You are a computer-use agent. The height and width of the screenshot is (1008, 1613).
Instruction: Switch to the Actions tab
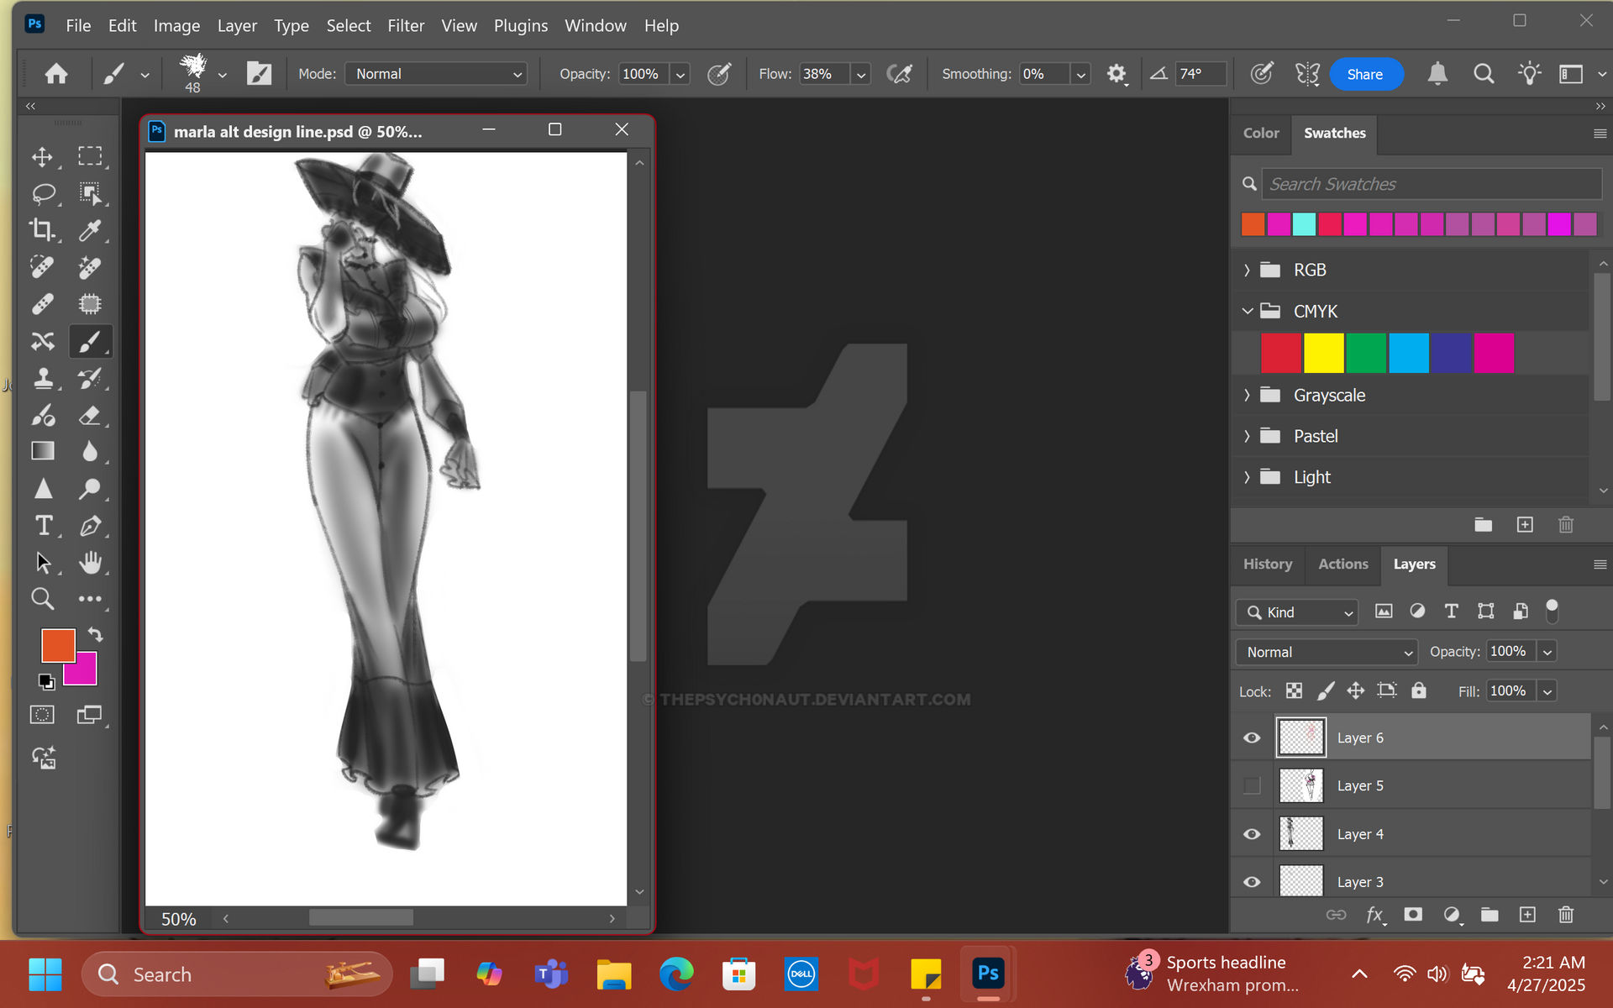pyautogui.click(x=1342, y=564)
